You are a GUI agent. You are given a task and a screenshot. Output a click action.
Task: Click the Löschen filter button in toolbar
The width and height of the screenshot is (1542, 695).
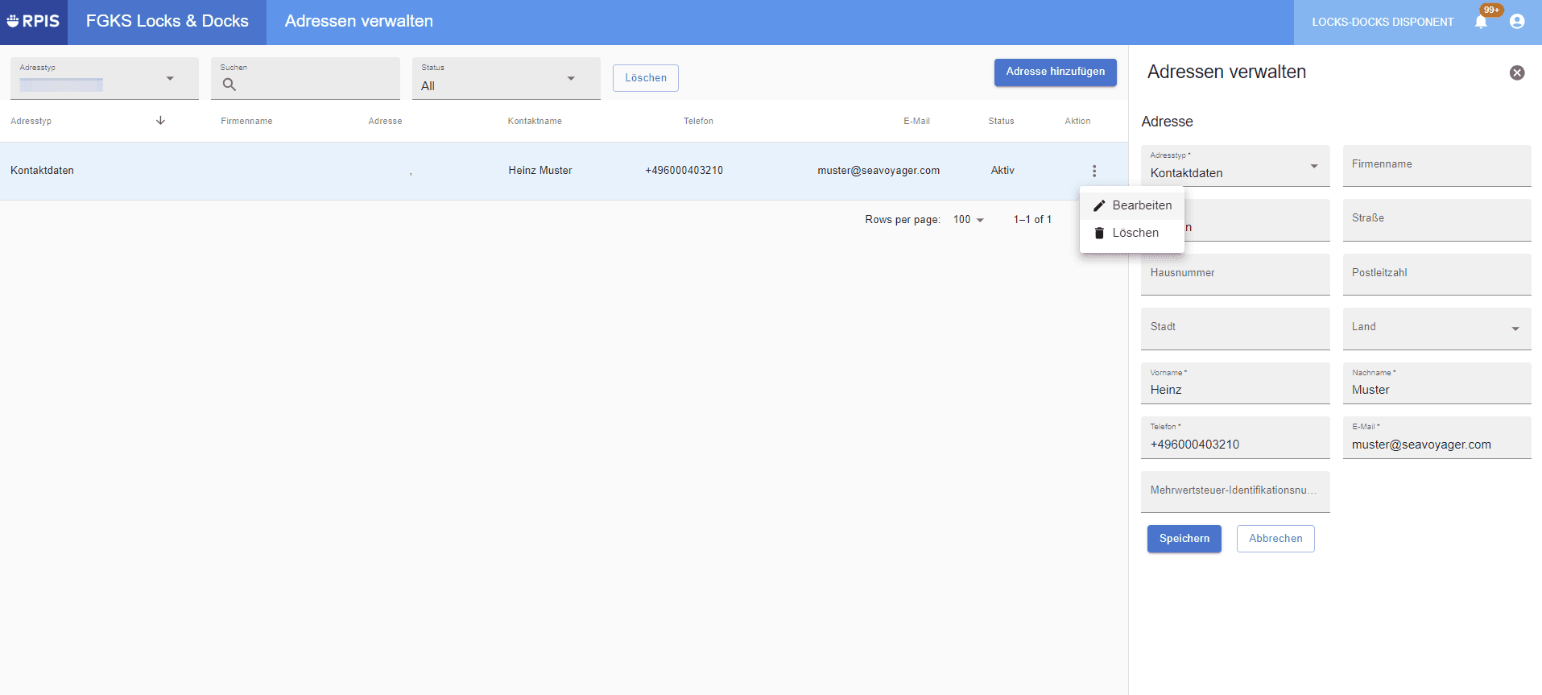pyautogui.click(x=646, y=78)
